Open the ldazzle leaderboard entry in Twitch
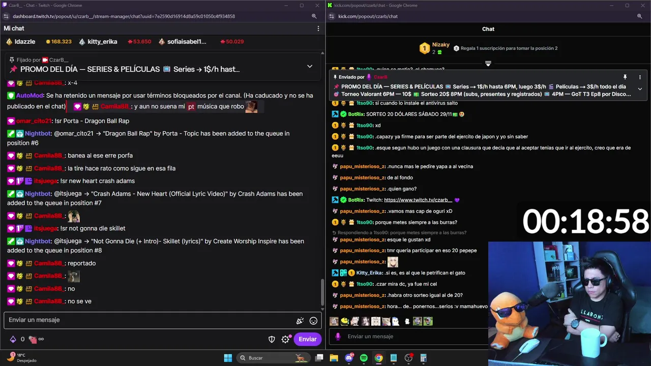Image resolution: width=651 pixels, height=366 pixels. point(21,42)
